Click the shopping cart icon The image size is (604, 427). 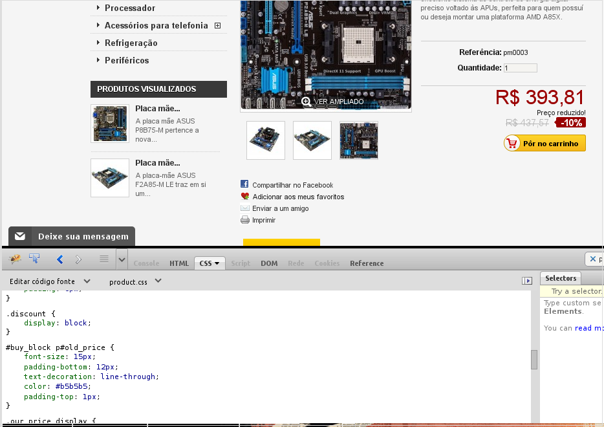point(512,144)
